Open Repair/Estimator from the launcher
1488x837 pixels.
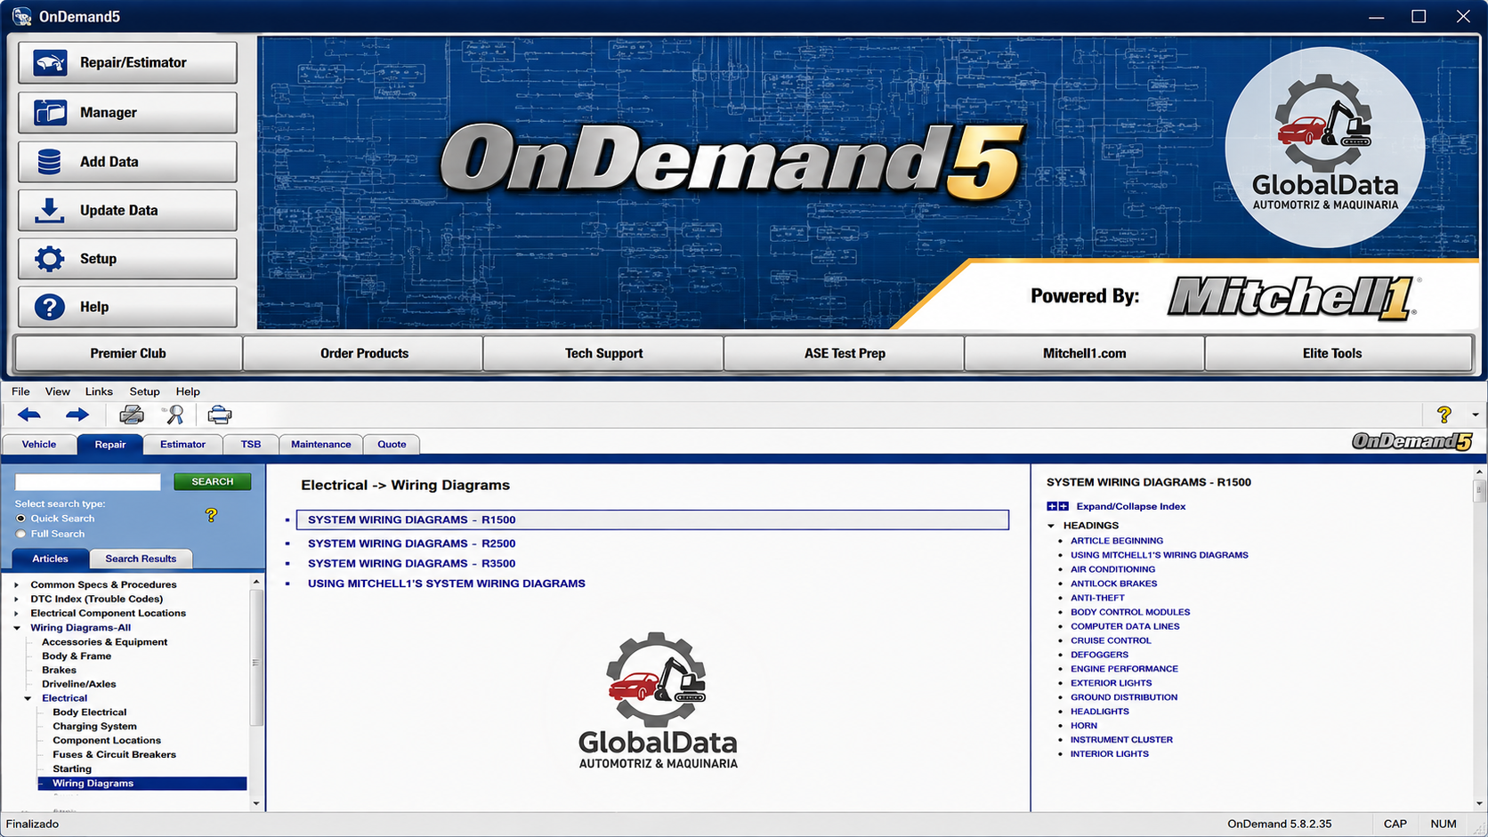tap(127, 62)
